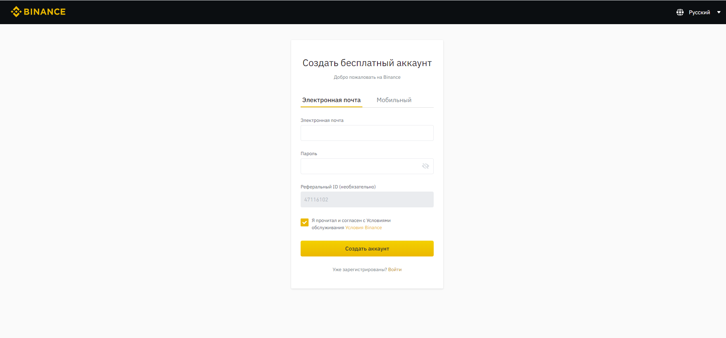Click the BINANCE wordmark in header
This screenshot has height=338, width=726.
[x=45, y=12]
